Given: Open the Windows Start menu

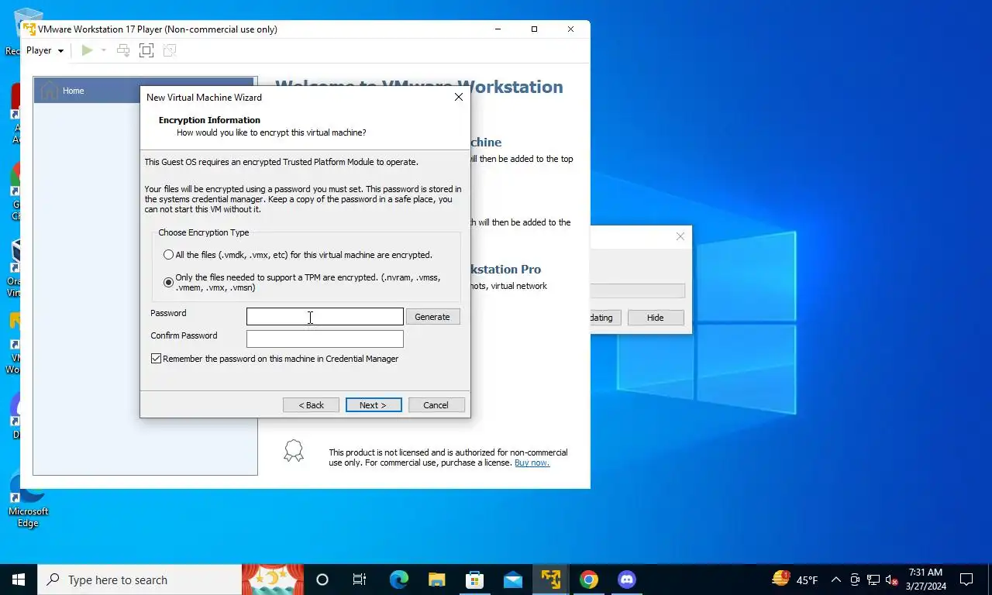Looking at the screenshot, I should pos(19,580).
